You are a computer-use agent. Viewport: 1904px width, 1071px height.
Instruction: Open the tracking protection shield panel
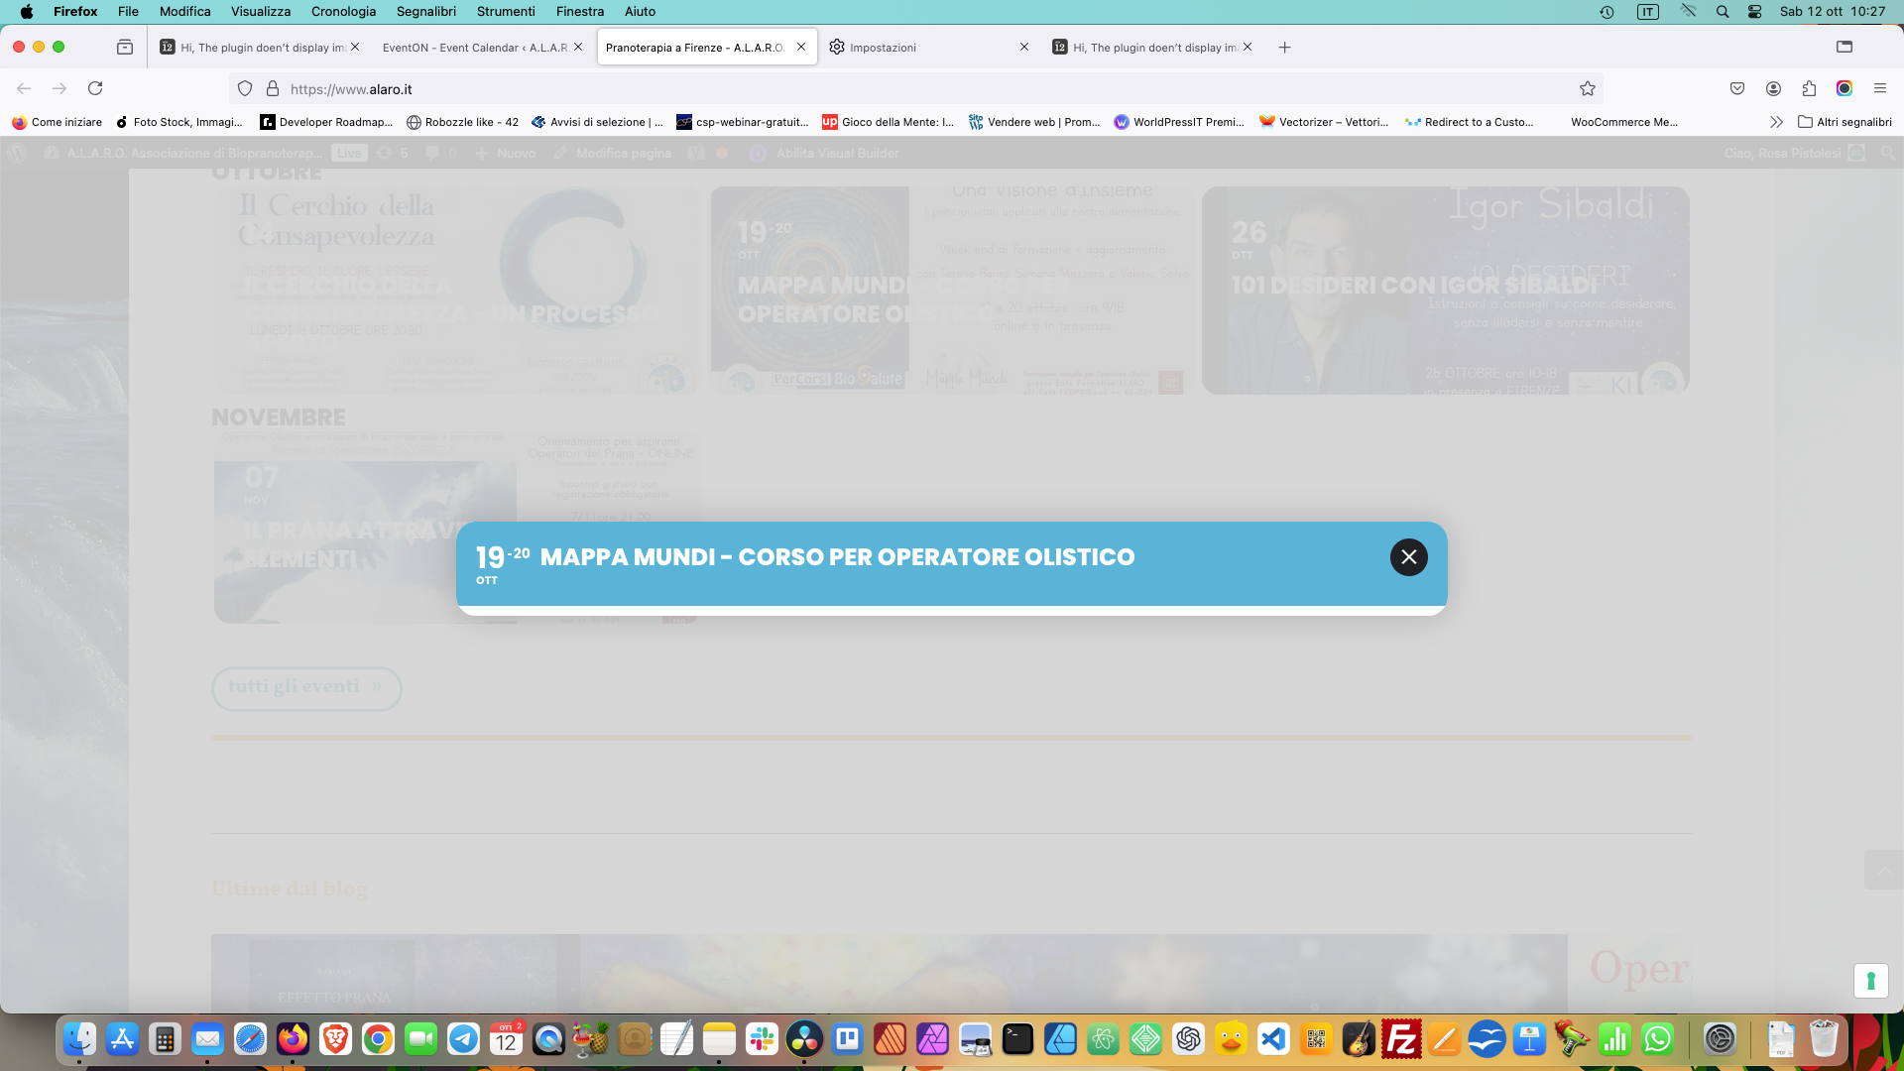[245, 88]
